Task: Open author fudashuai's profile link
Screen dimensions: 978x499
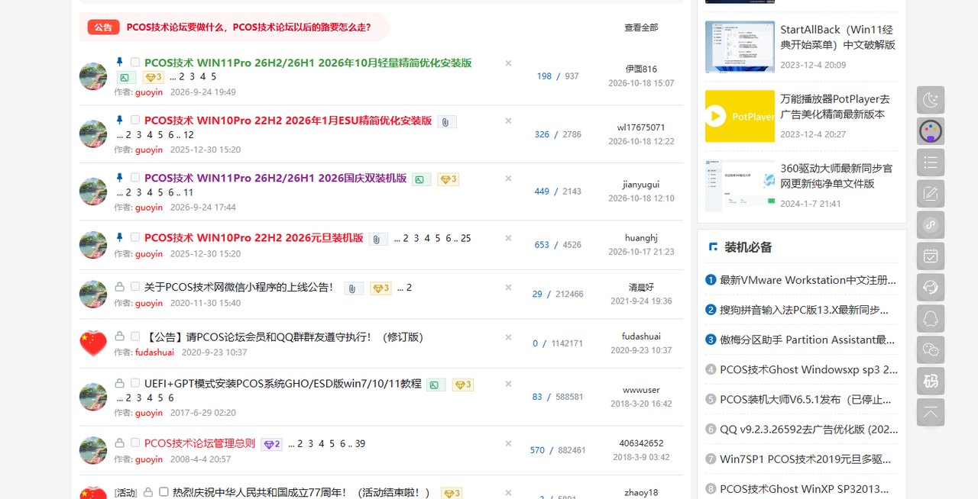Action: pyautogui.click(x=154, y=353)
